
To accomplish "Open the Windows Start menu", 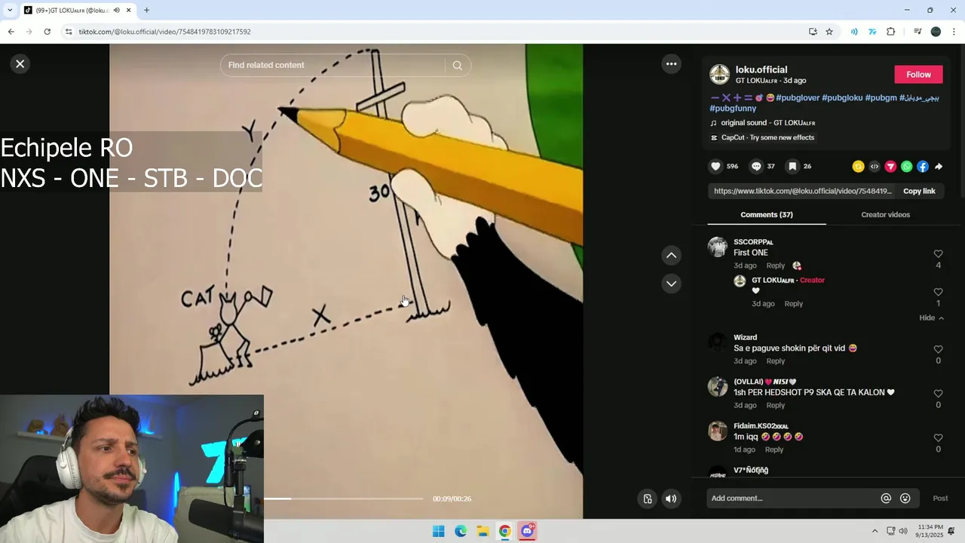I will tap(438, 531).
